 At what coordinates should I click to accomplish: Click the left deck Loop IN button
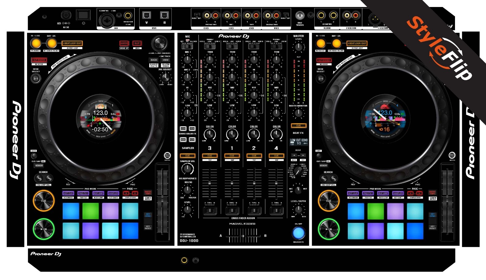36,43
